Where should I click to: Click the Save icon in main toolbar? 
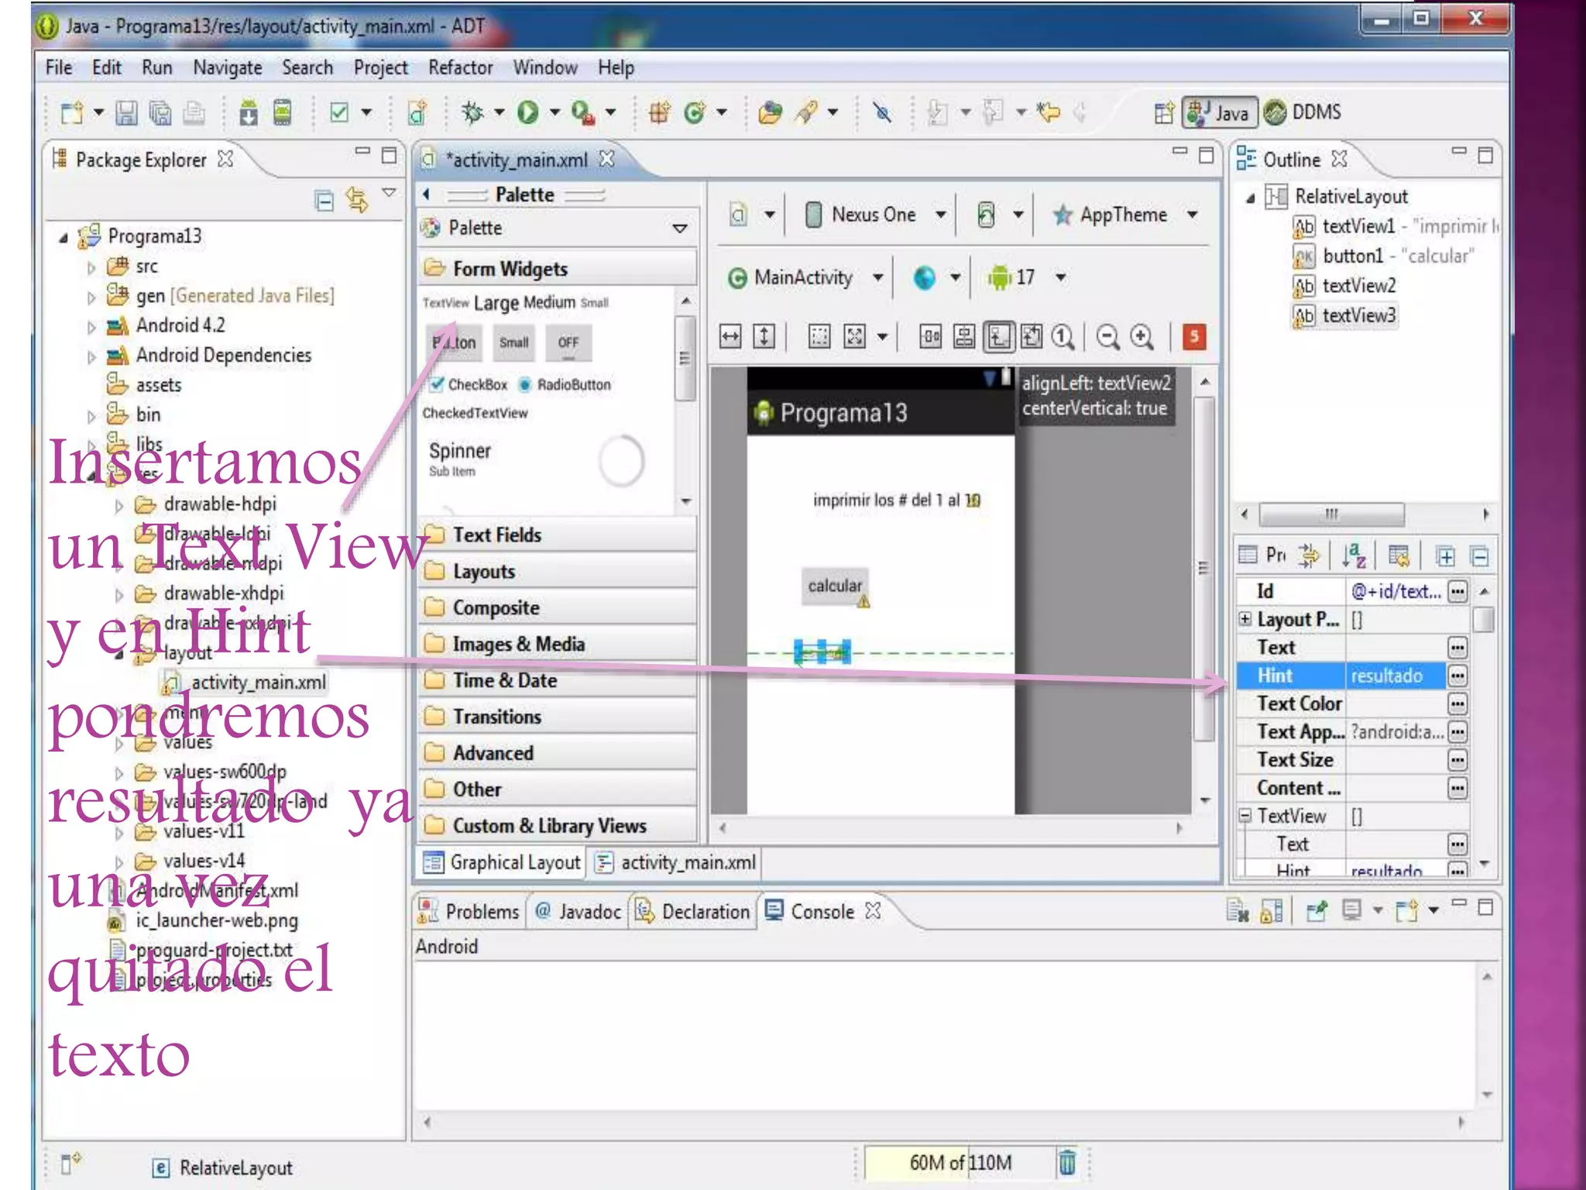click(126, 113)
